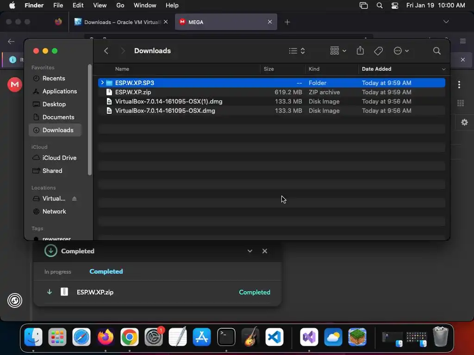The width and height of the screenshot is (474, 355).
Task: Open Control Center in menu bar
Action: click(395, 6)
